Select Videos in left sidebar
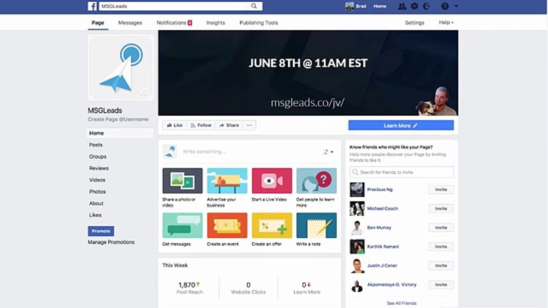548x308 pixels. tap(97, 180)
